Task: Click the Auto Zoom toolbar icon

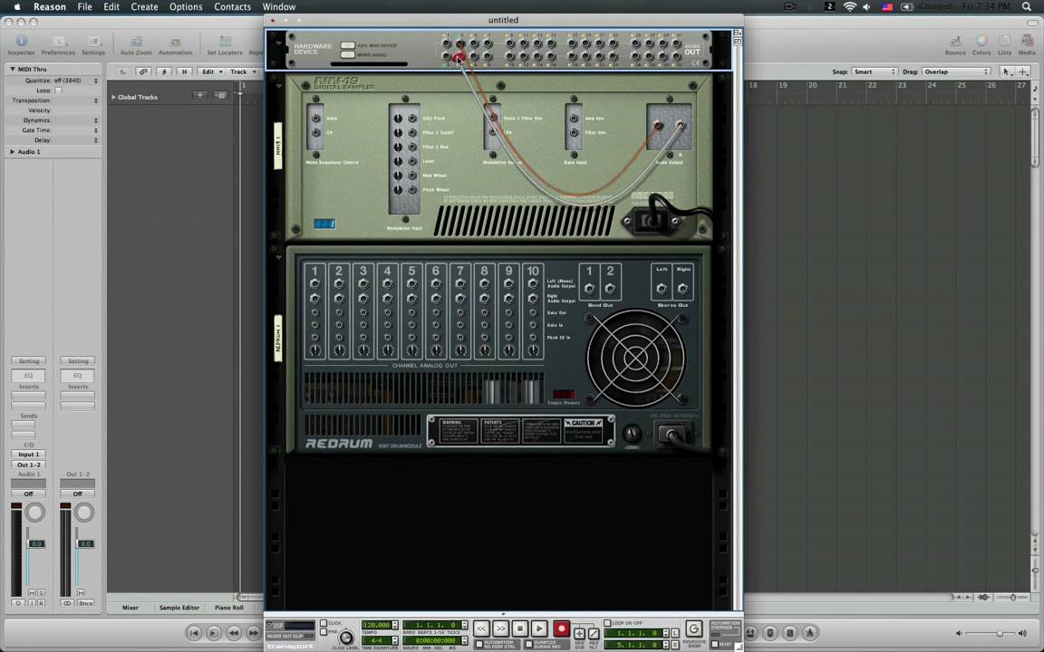Action: pos(136,45)
